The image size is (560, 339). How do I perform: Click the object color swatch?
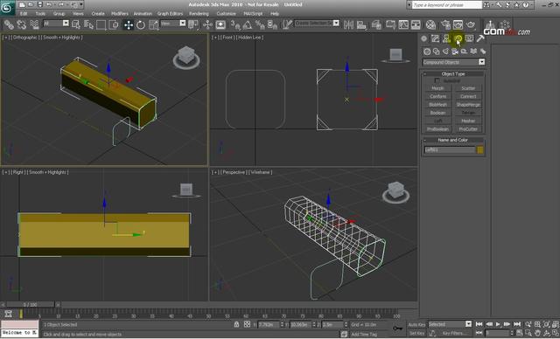480,150
